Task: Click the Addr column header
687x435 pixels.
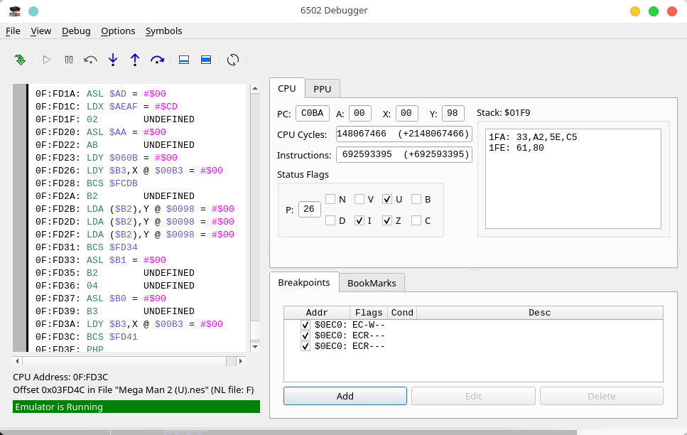Action: tap(317, 313)
